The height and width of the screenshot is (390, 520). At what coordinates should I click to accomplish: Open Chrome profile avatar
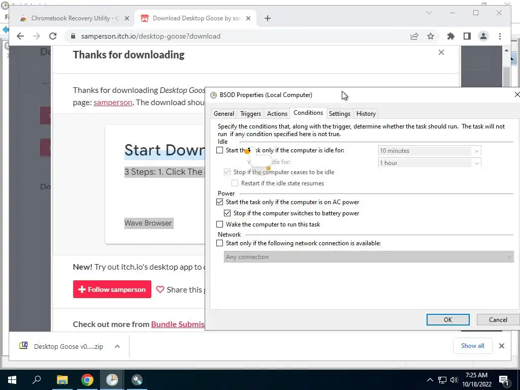(483, 36)
